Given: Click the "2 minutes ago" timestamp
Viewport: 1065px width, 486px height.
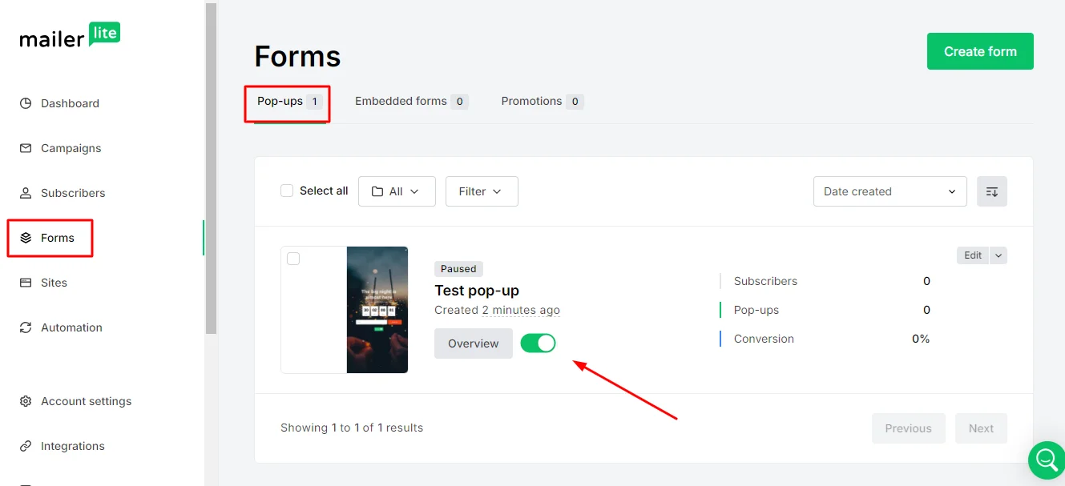Looking at the screenshot, I should (521, 310).
